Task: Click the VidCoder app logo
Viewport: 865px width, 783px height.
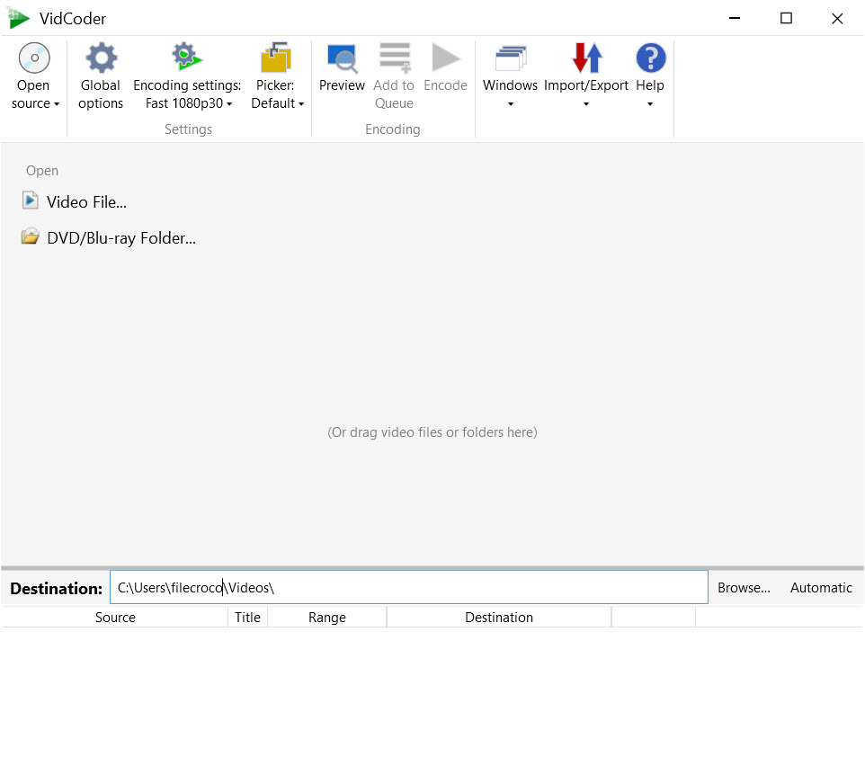Action: pos(19,18)
